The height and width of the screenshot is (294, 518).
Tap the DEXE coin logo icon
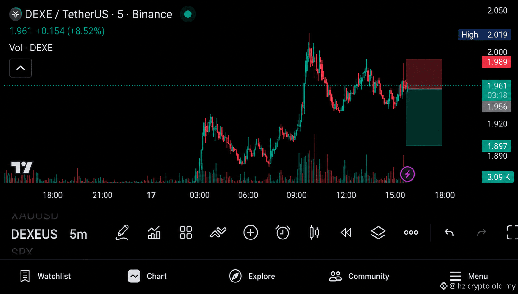16,14
